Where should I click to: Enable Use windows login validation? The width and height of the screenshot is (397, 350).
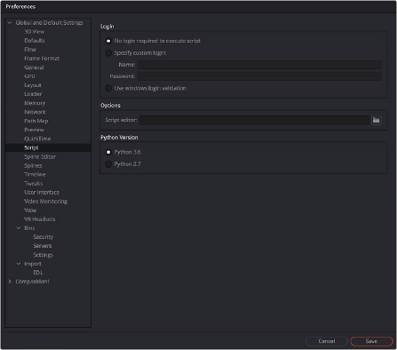tap(108, 88)
